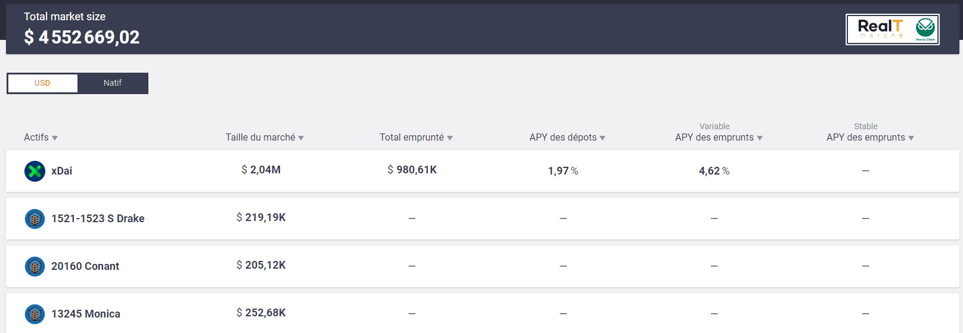Click the green Gnosis Chain icon

[x=925, y=29]
